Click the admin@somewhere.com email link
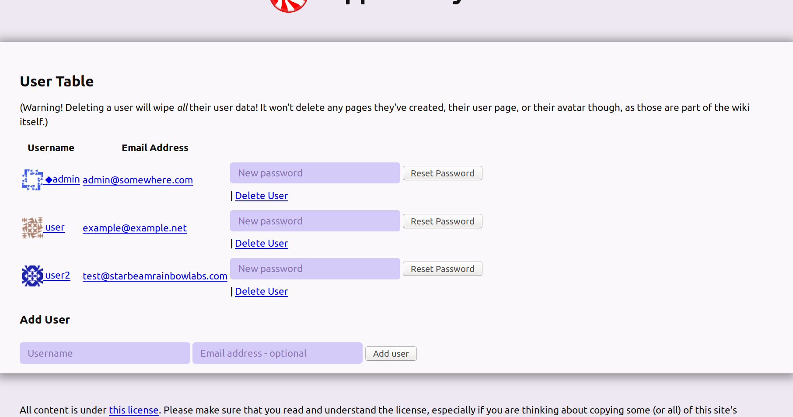Image resolution: width=793 pixels, height=417 pixels. point(138,180)
